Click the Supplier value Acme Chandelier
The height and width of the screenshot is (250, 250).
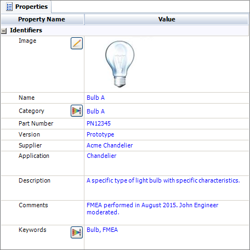click(110, 145)
